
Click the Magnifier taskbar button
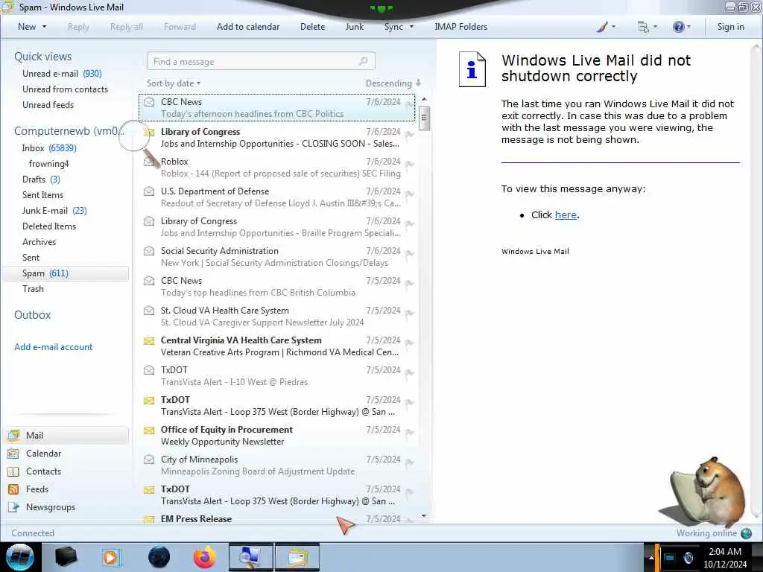tap(251, 557)
